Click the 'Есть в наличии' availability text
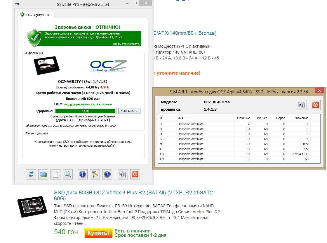The height and width of the screenshot is (243, 327). pyautogui.click(x=133, y=231)
